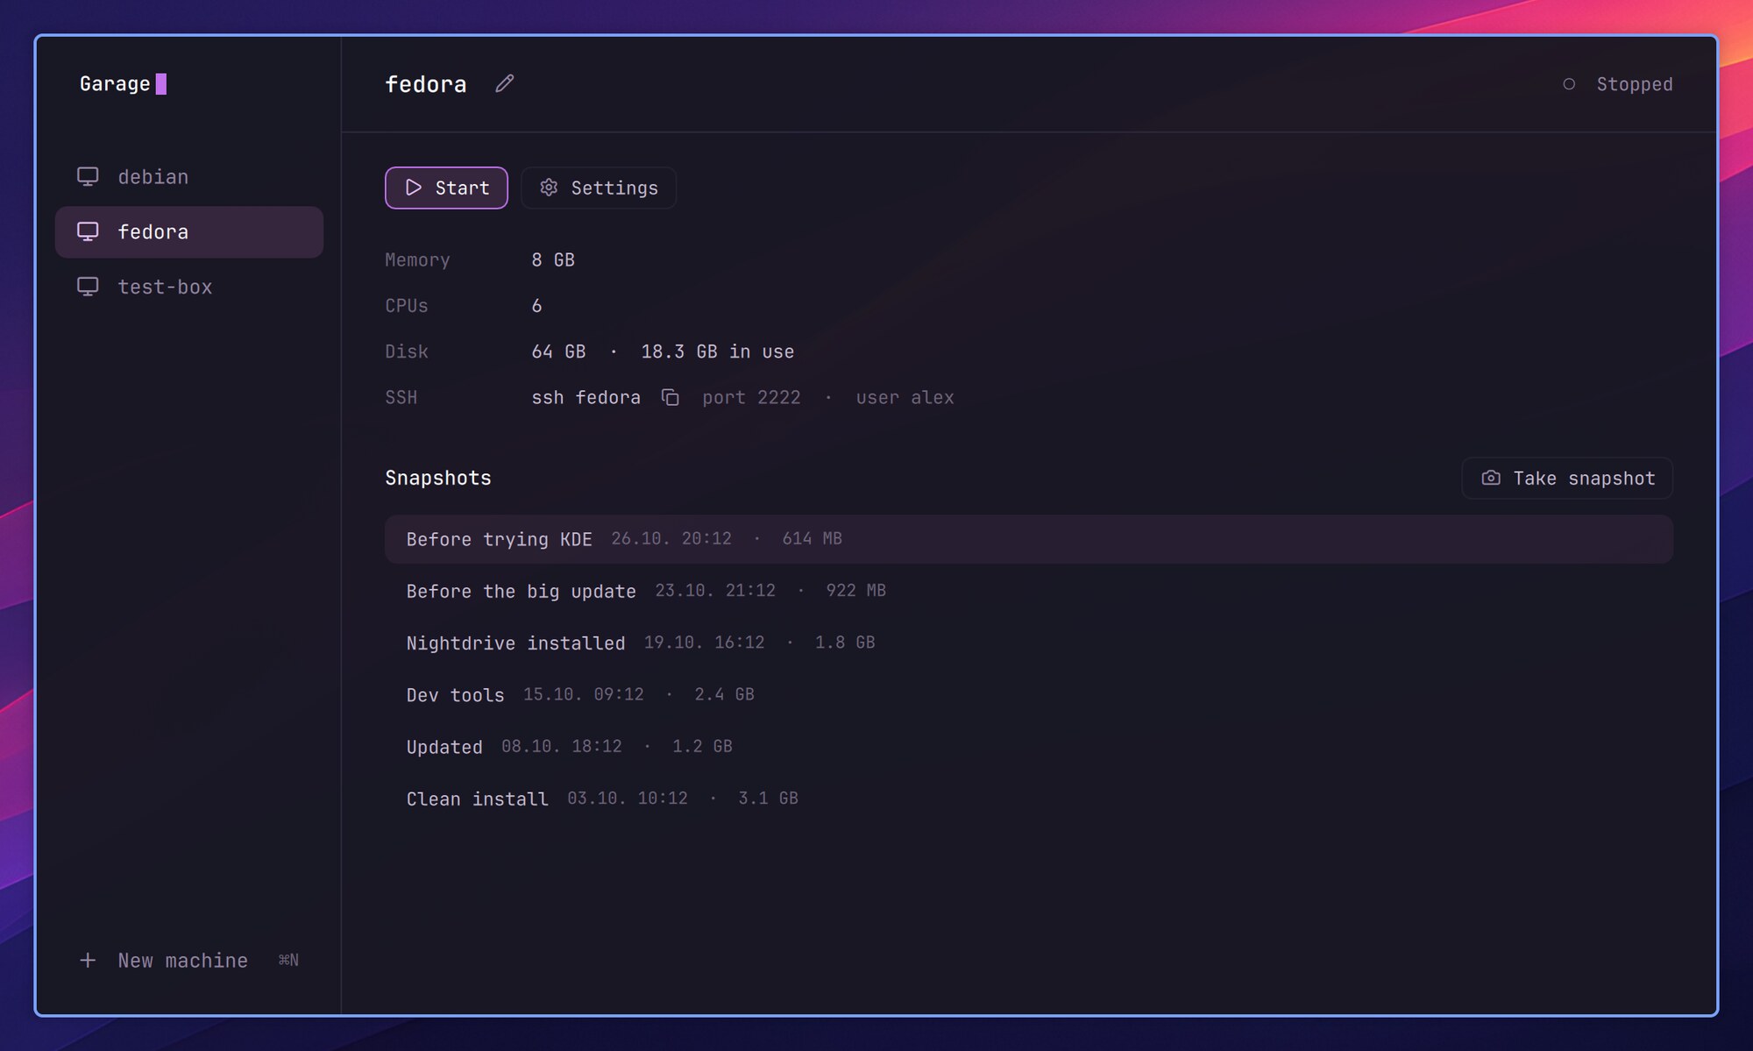Click the Stopped status circle indicator

(1569, 84)
